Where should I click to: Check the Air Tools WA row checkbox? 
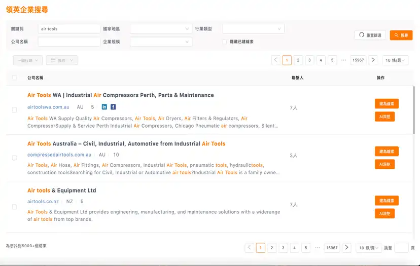[15, 110]
